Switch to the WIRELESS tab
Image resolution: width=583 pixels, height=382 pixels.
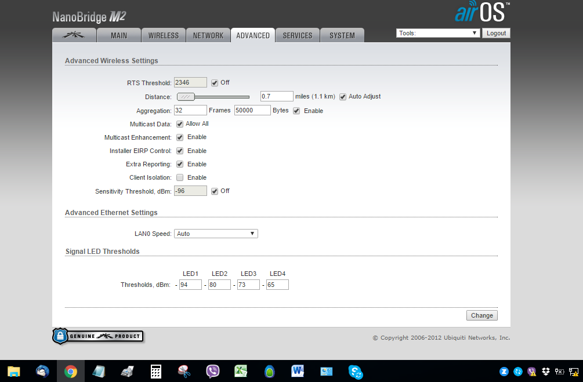(x=164, y=35)
